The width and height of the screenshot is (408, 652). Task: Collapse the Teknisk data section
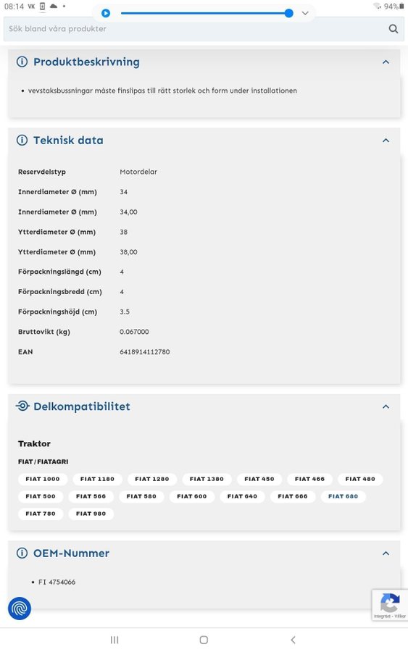(386, 141)
